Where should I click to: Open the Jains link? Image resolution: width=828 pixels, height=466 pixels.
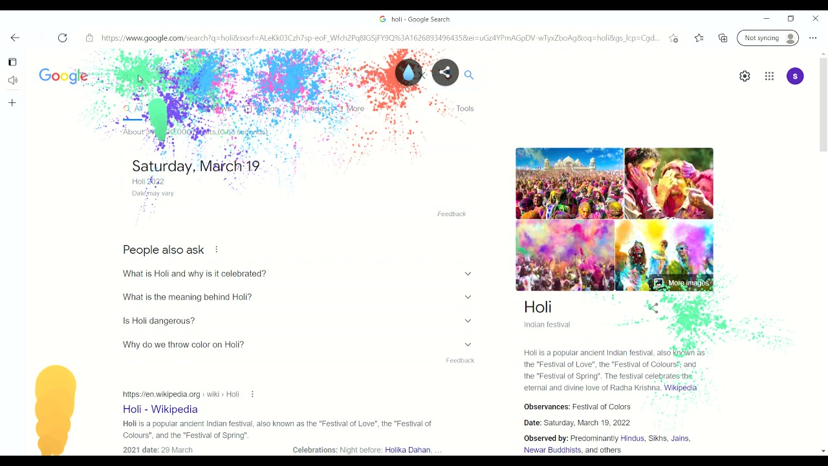point(679,438)
